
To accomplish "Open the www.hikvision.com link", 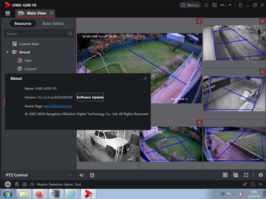I will [x=58, y=106].
